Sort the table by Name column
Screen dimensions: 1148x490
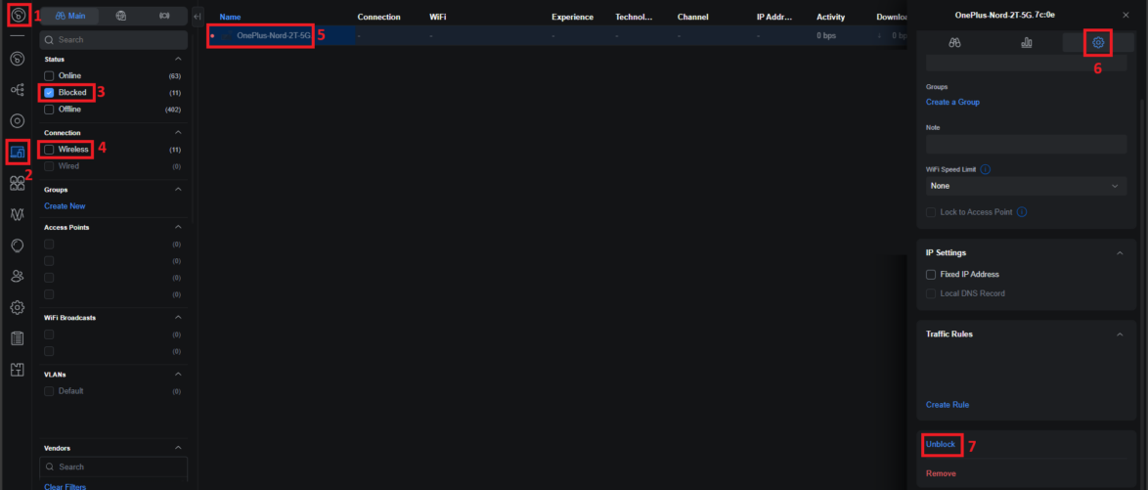[230, 18]
